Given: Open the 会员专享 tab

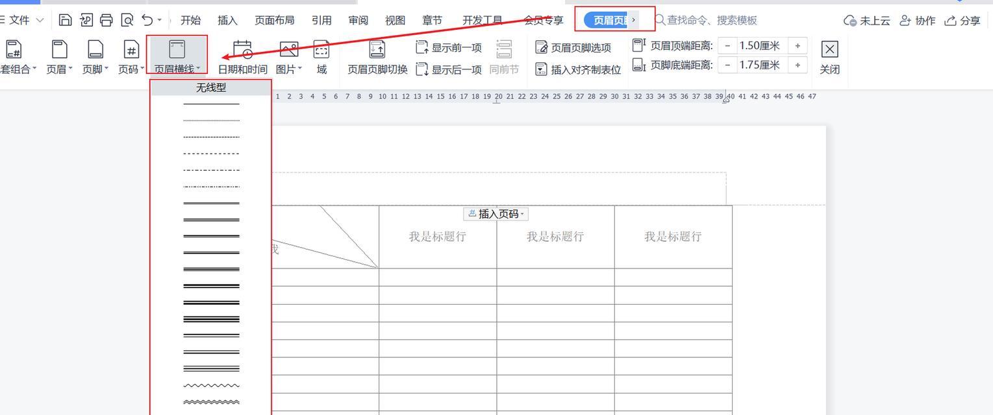Looking at the screenshot, I should 544,20.
